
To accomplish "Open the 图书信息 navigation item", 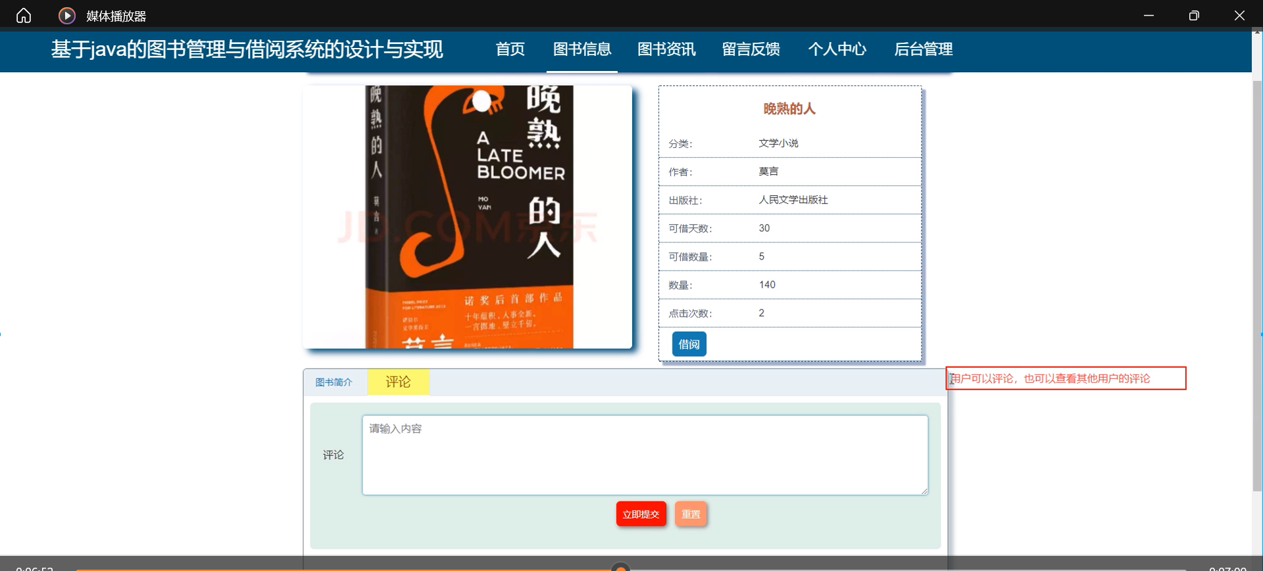I will click(x=582, y=49).
